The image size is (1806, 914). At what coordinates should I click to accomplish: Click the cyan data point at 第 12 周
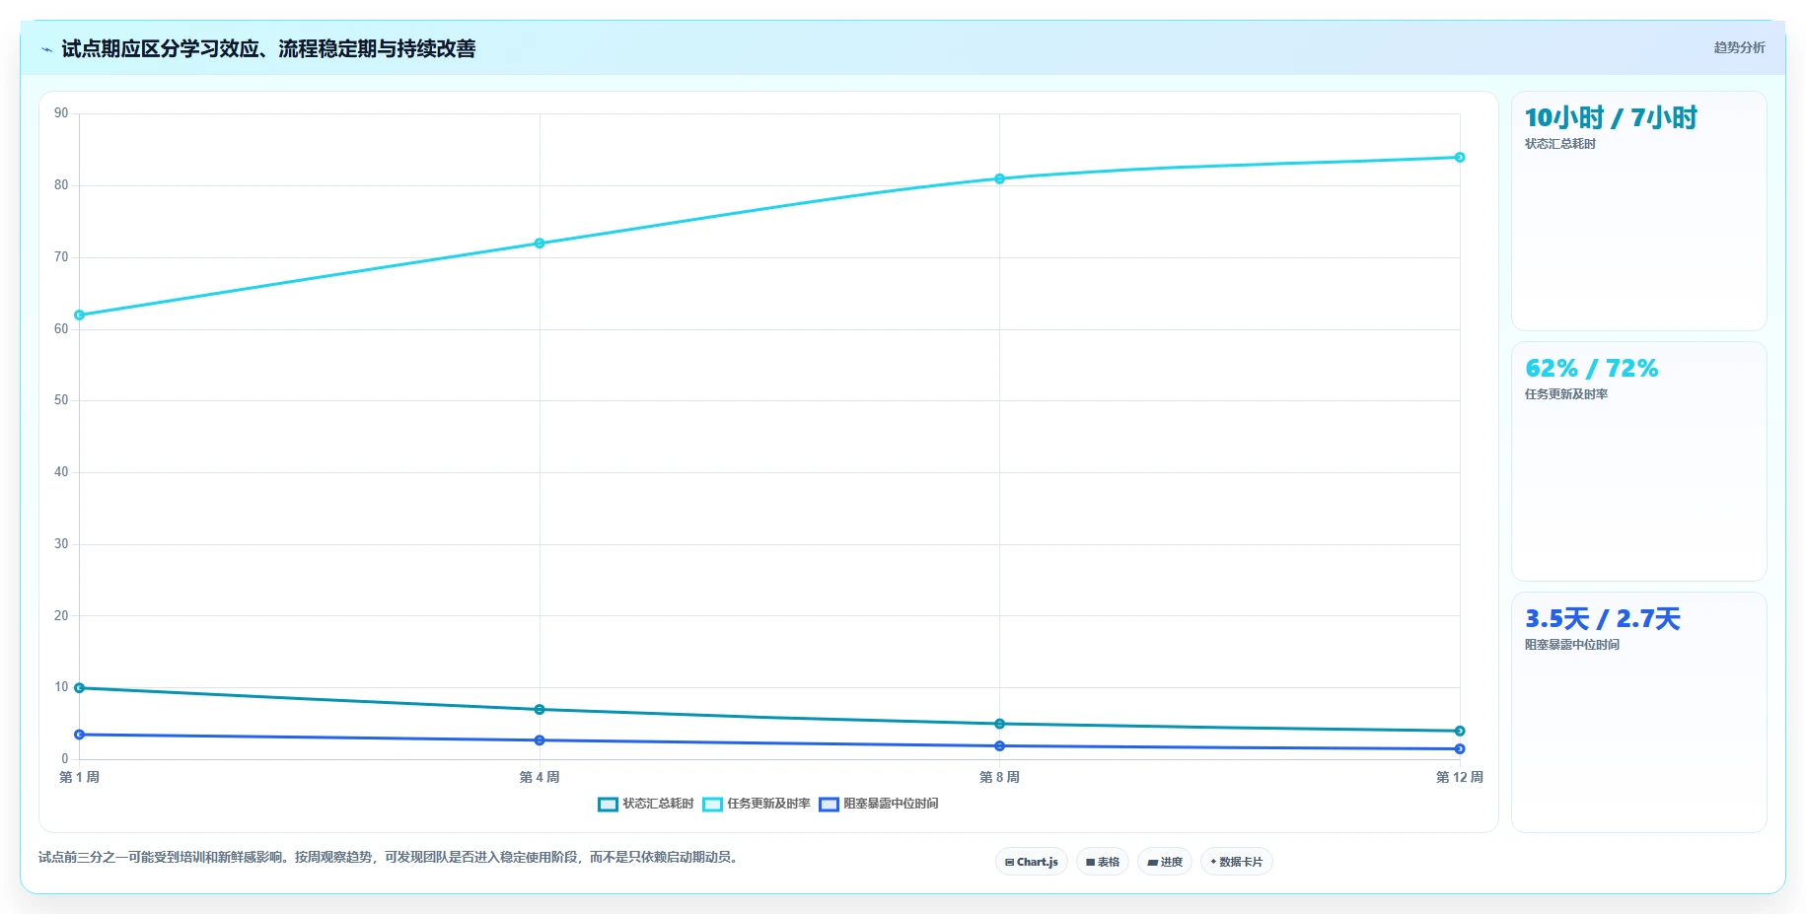coord(1460,158)
